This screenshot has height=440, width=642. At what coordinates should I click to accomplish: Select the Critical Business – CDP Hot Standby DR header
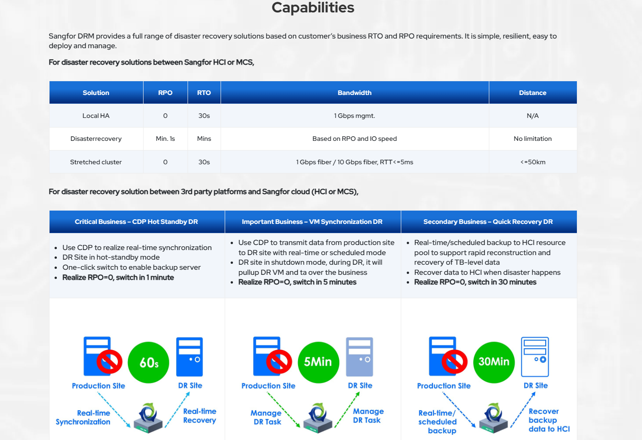tap(137, 222)
